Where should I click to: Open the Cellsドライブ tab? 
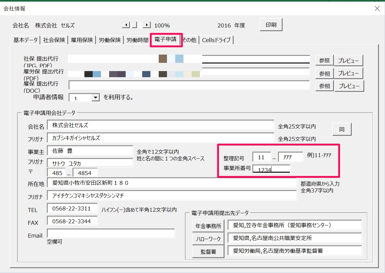click(x=216, y=40)
